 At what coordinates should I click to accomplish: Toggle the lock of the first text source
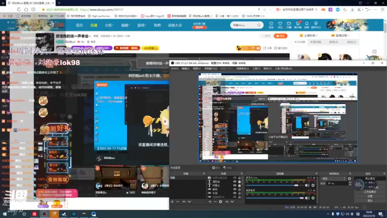(x=239, y=182)
